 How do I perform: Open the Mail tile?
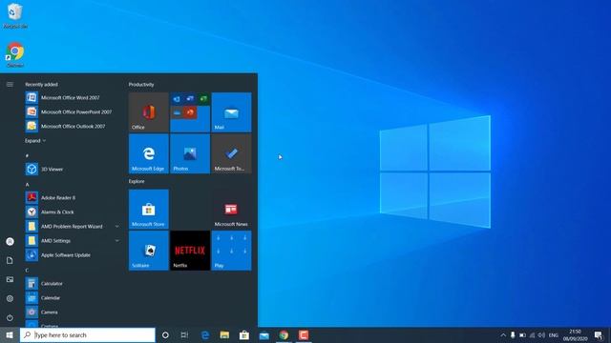(231, 112)
